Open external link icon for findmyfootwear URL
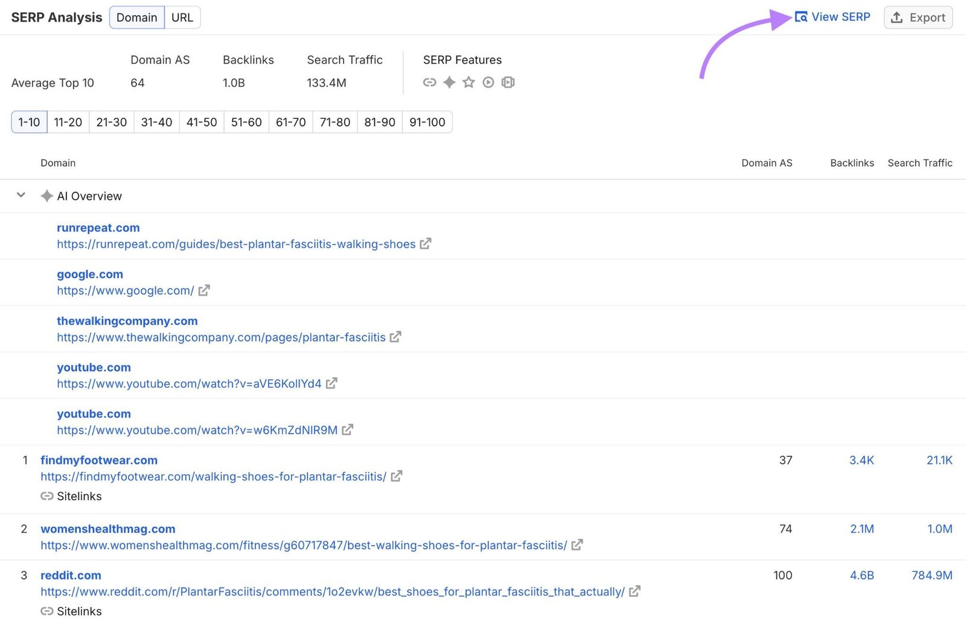 point(397,476)
